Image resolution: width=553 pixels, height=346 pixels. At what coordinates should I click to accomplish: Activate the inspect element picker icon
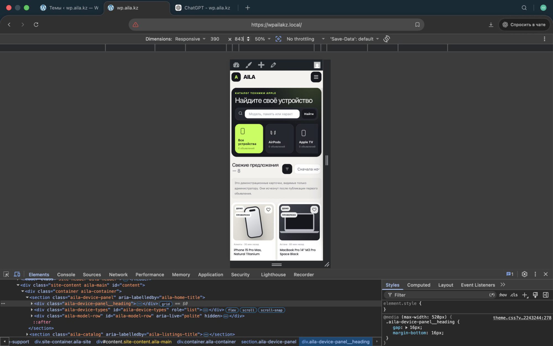pos(6,274)
